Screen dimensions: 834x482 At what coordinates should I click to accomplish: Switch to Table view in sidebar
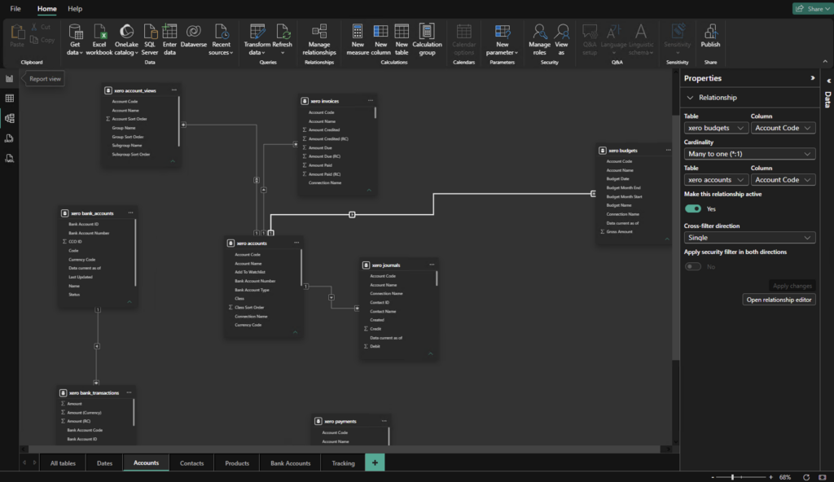[9, 99]
